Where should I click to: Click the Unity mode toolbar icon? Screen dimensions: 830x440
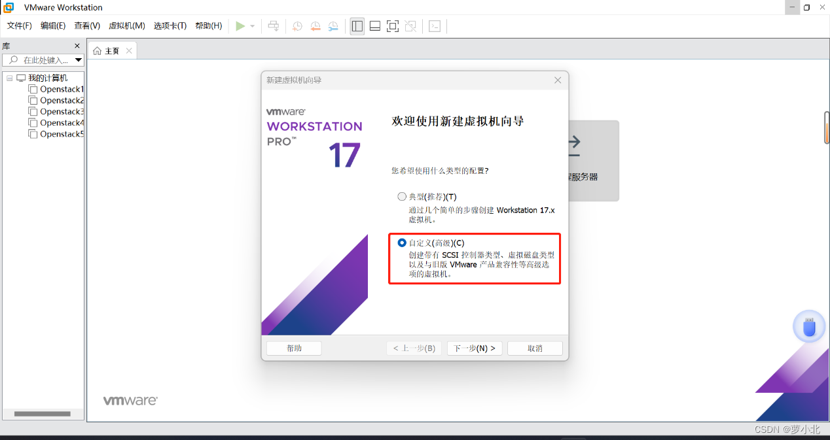coord(410,26)
